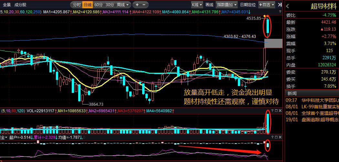Activate the 画线 drawing tool
Viewport: 339px width, 162px height.
click(209, 5)
